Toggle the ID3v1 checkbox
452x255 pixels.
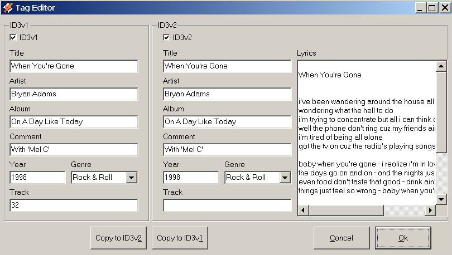pos(13,37)
